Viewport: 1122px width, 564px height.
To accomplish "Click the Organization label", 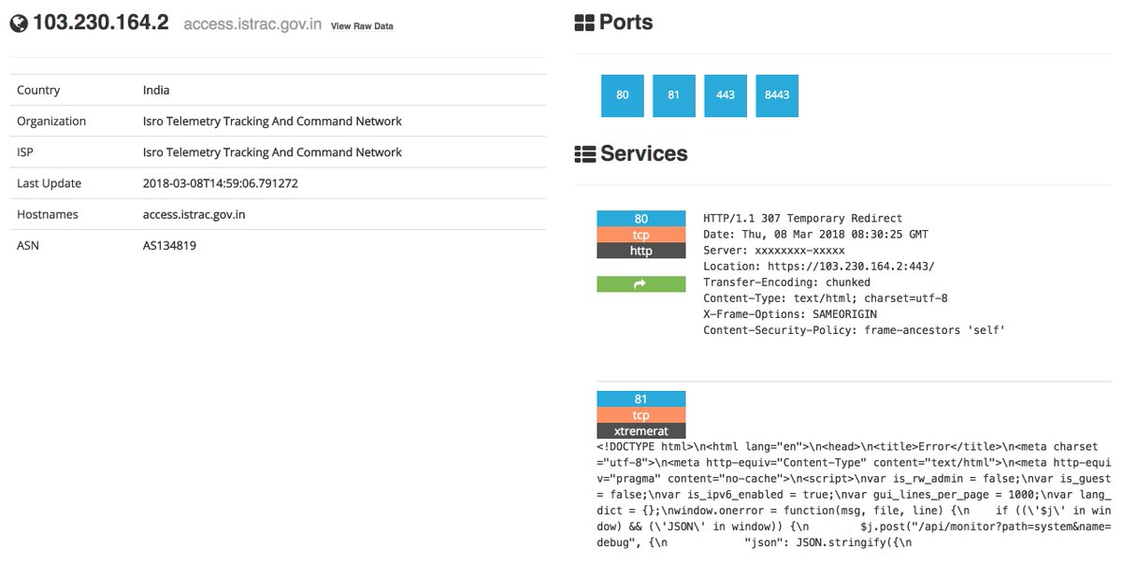I will pos(51,122).
